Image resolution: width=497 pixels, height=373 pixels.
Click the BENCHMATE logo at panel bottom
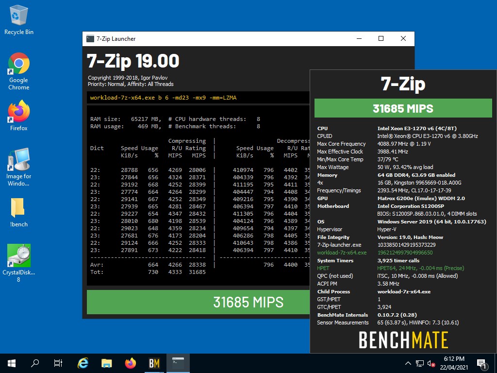(x=403, y=339)
